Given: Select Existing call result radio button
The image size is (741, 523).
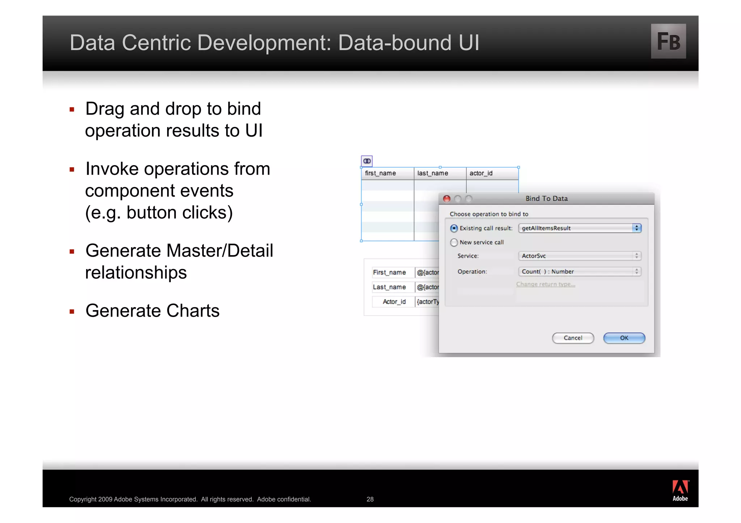Looking at the screenshot, I should click(454, 228).
